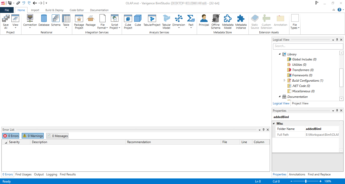
Task: Click the zoom in plus button
Action: coord(321,181)
